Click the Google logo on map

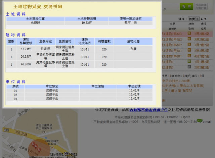click(10, 156)
